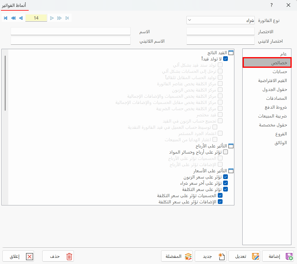Click the record number field showing 14

click(36, 18)
